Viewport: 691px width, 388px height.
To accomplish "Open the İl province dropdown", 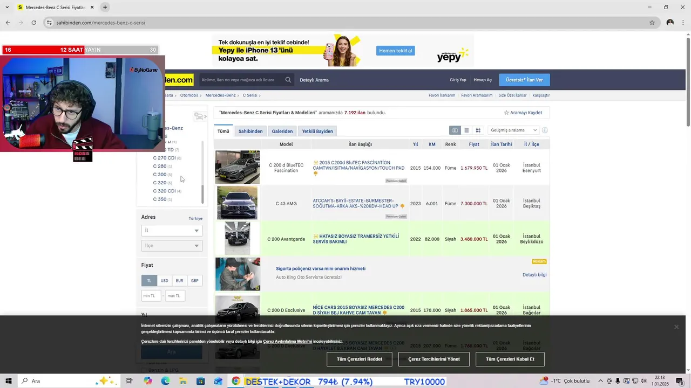I will point(172,231).
